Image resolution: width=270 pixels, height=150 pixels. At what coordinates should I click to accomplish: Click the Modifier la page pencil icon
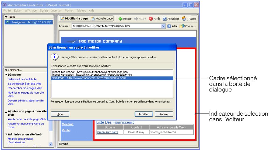(62, 18)
